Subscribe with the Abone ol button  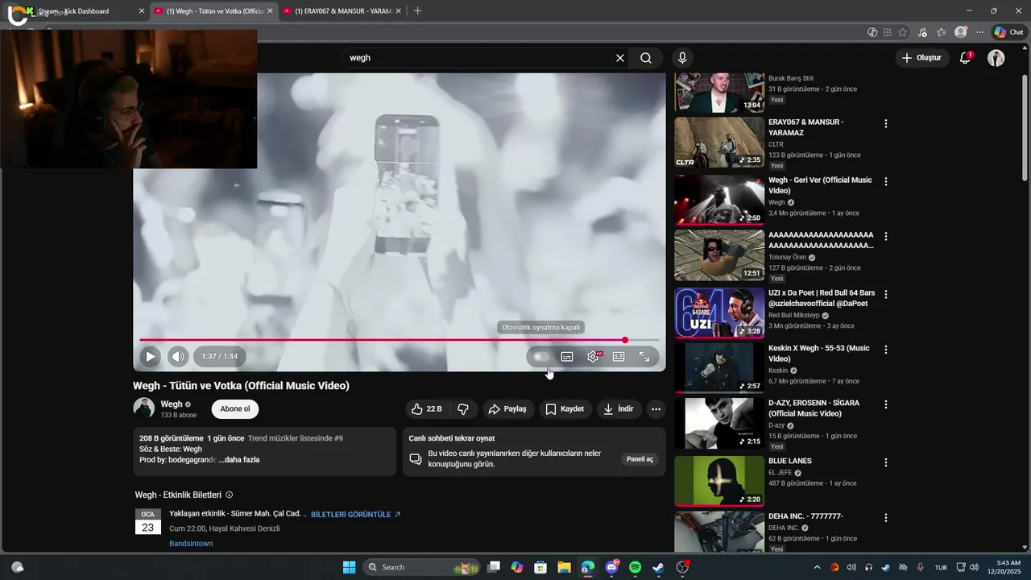(235, 409)
